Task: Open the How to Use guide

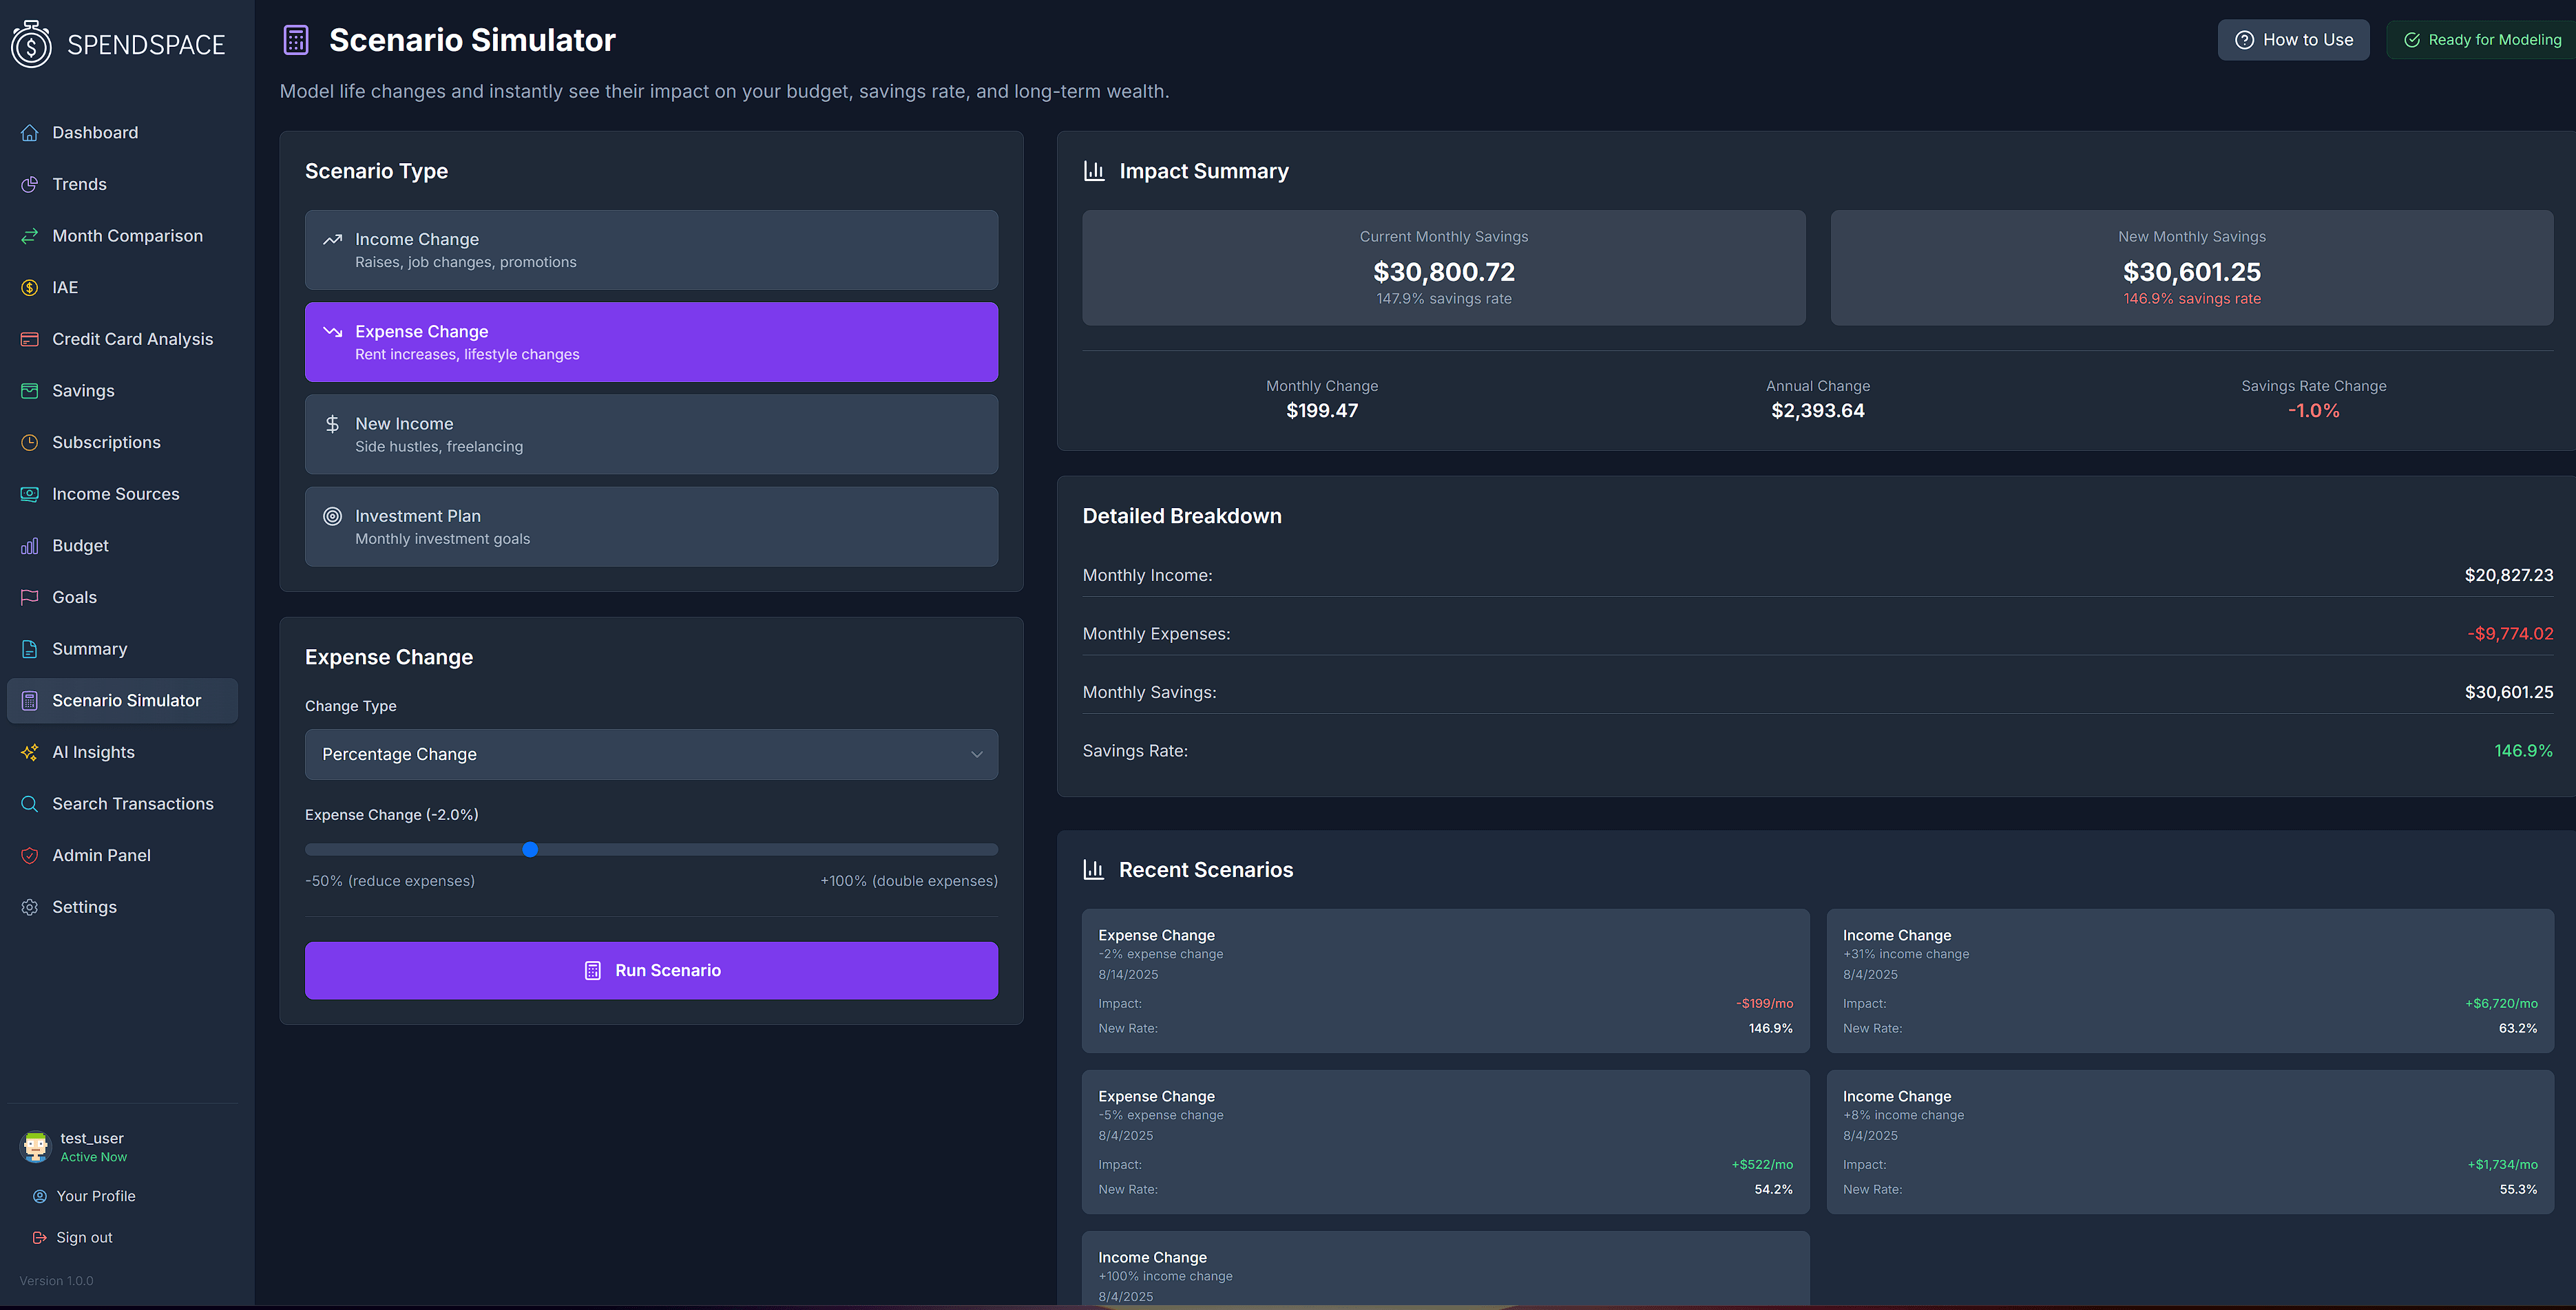Action: [x=2293, y=40]
